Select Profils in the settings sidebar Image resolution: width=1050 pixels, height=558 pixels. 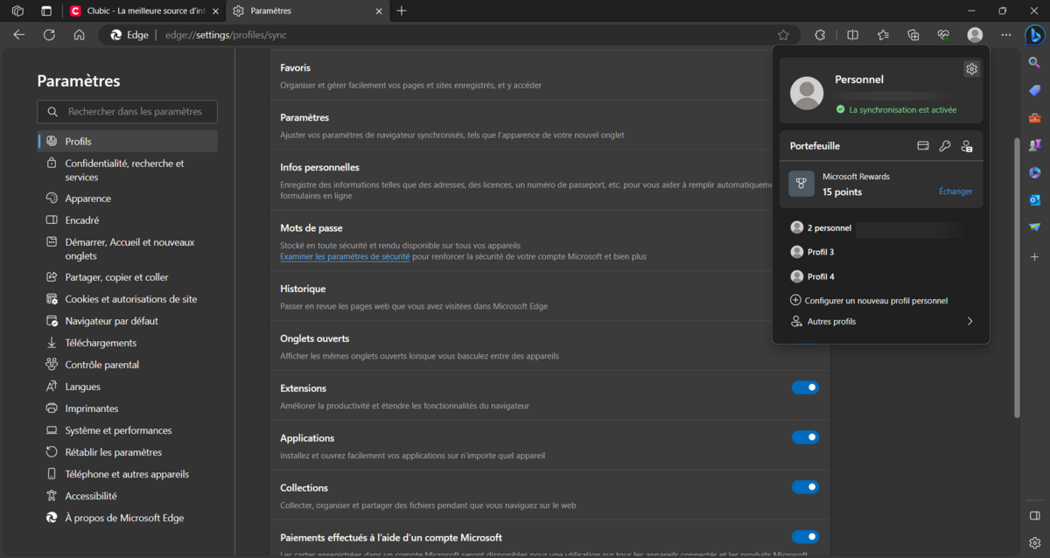click(128, 141)
